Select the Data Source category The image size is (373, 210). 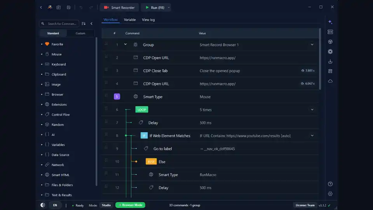pos(60,155)
